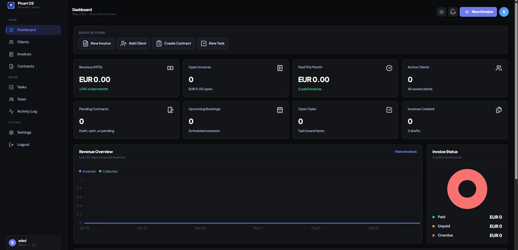The image size is (518, 250).
Task: Click the 'May 8' axis label
Action: (316, 228)
